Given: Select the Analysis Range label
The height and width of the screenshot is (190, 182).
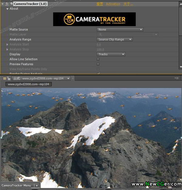Looking at the screenshot, I should [x=20, y=39].
